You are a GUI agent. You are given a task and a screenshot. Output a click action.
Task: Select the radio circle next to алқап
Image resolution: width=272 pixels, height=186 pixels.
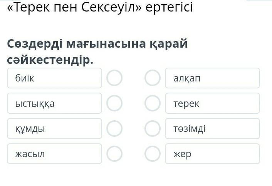pos(153,78)
